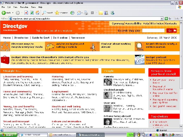183x137 pixels.
Task: Click the Disabled people photo thumbnail
Action: (x=108, y=95)
